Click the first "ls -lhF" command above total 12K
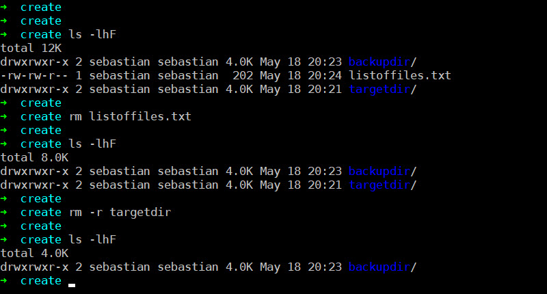Screen dimensions: 547x294 coord(92,34)
